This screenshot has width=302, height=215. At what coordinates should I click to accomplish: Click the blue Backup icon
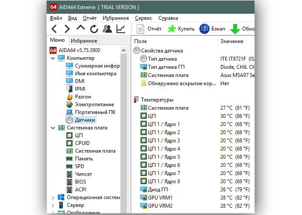click(204, 29)
